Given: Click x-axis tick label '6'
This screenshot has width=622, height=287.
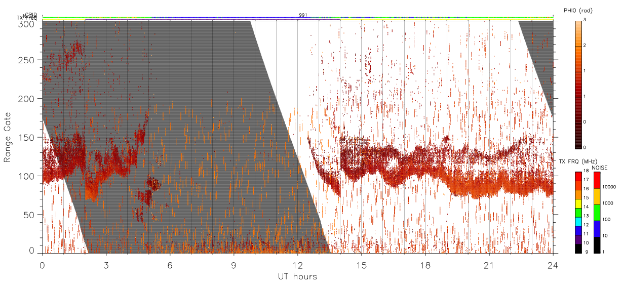Looking at the screenshot, I should pyautogui.click(x=170, y=265).
